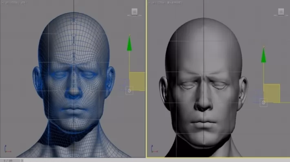
Task: Click the gizmo center circle in right viewport
Action: (263, 103)
